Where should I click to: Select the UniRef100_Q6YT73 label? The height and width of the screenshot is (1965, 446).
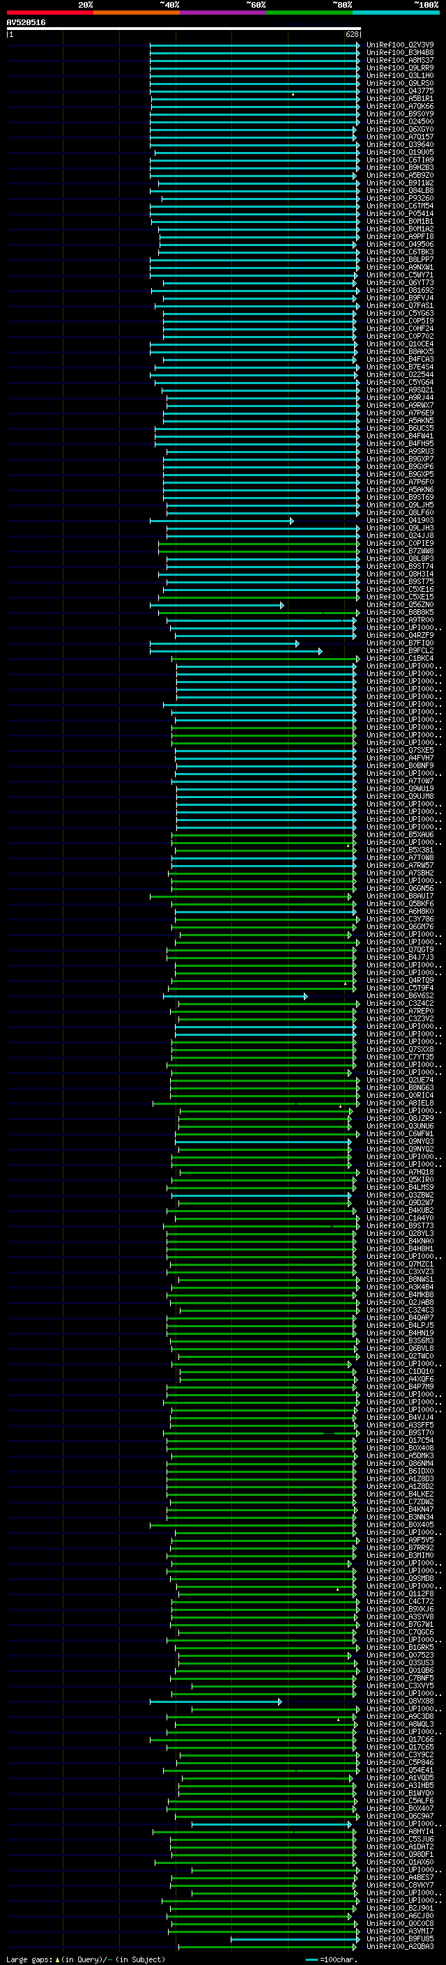click(400, 282)
